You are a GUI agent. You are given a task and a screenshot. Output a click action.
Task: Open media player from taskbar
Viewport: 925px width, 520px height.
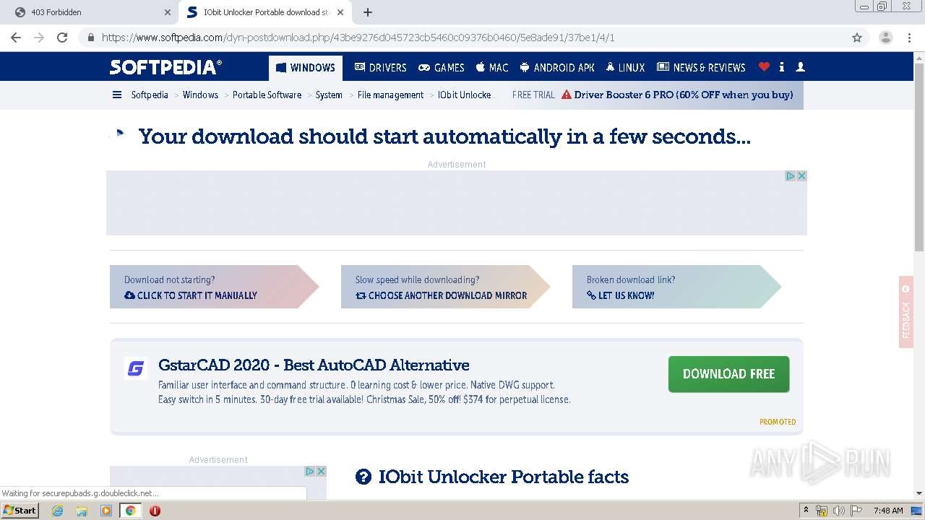click(106, 511)
